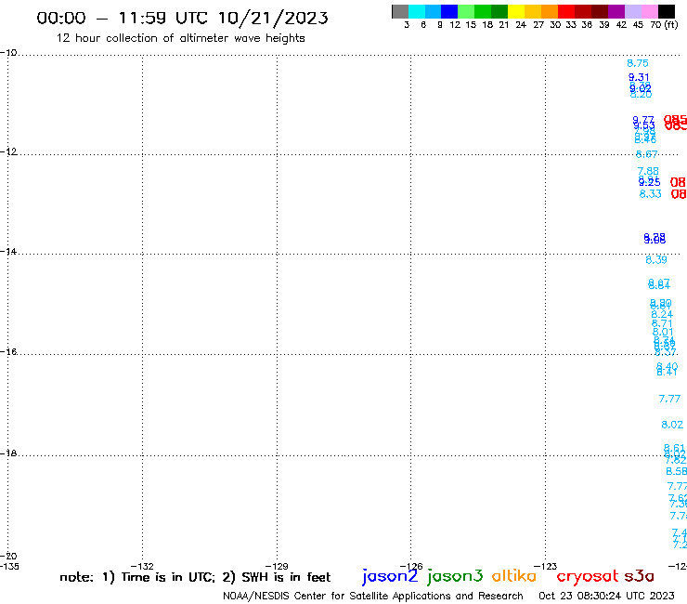687x604 pixels.
Task: Click the pink 70 ft legend swatch
Action: [650, 11]
